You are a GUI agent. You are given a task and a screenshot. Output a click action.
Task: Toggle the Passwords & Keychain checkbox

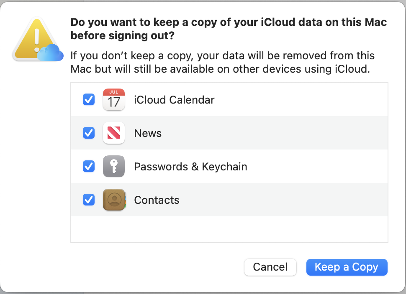tap(89, 167)
